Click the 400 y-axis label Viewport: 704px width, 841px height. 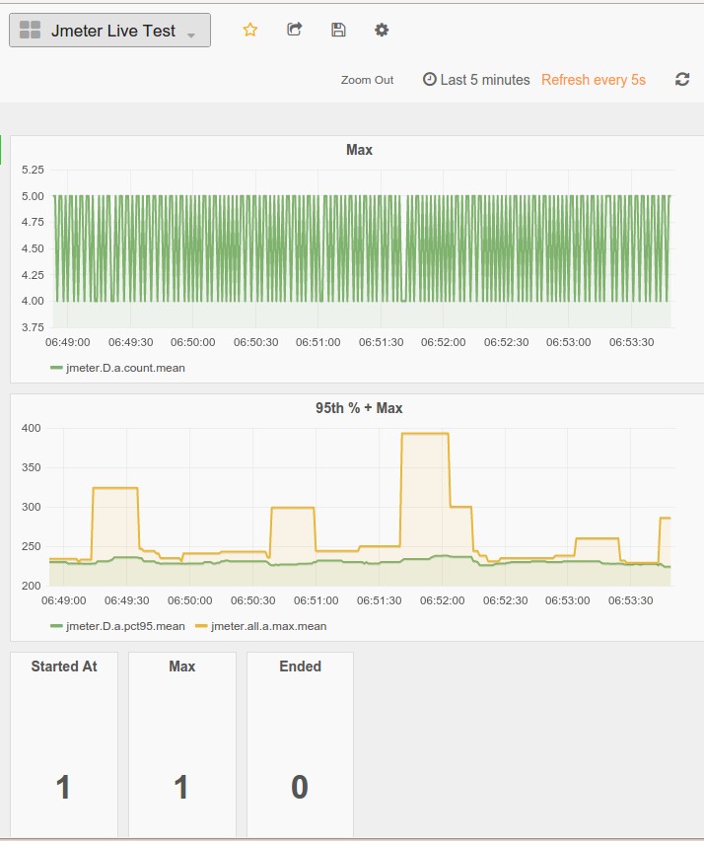click(x=32, y=428)
